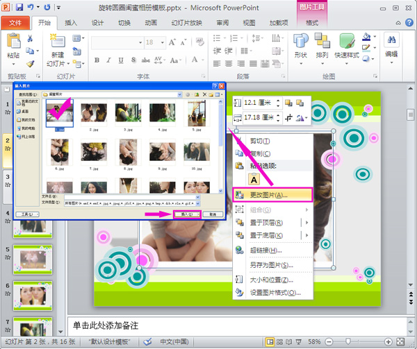The image size is (417, 349).
Task: Click the Bring Forward icon in mini toolbar
Action: (288, 103)
